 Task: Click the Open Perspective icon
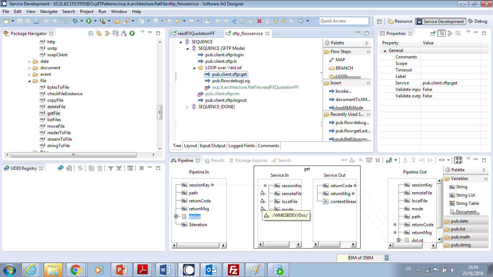tap(380, 21)
